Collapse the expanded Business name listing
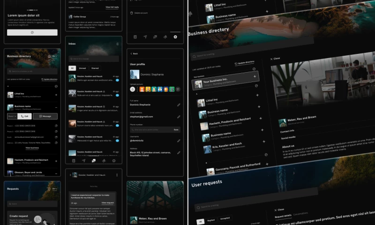This screenshot has height=225, width=375. point(56,106)
